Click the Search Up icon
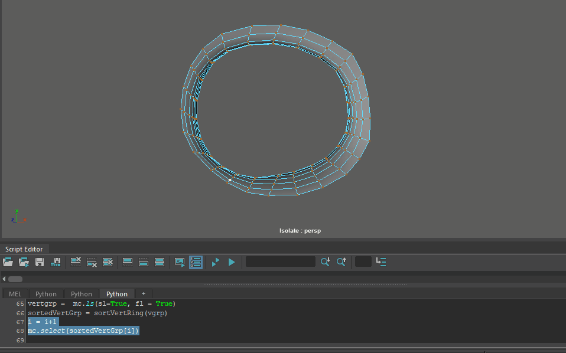Image resolution: width=566 pixels, height=353 pixels. (x=341, y=262)
